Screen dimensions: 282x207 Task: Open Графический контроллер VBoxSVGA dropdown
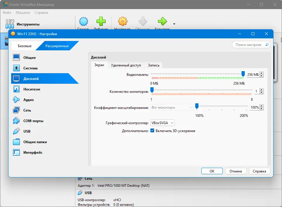(162, 123)
